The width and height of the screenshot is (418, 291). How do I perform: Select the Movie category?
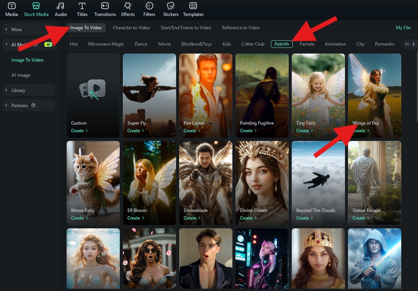point(164,44)
